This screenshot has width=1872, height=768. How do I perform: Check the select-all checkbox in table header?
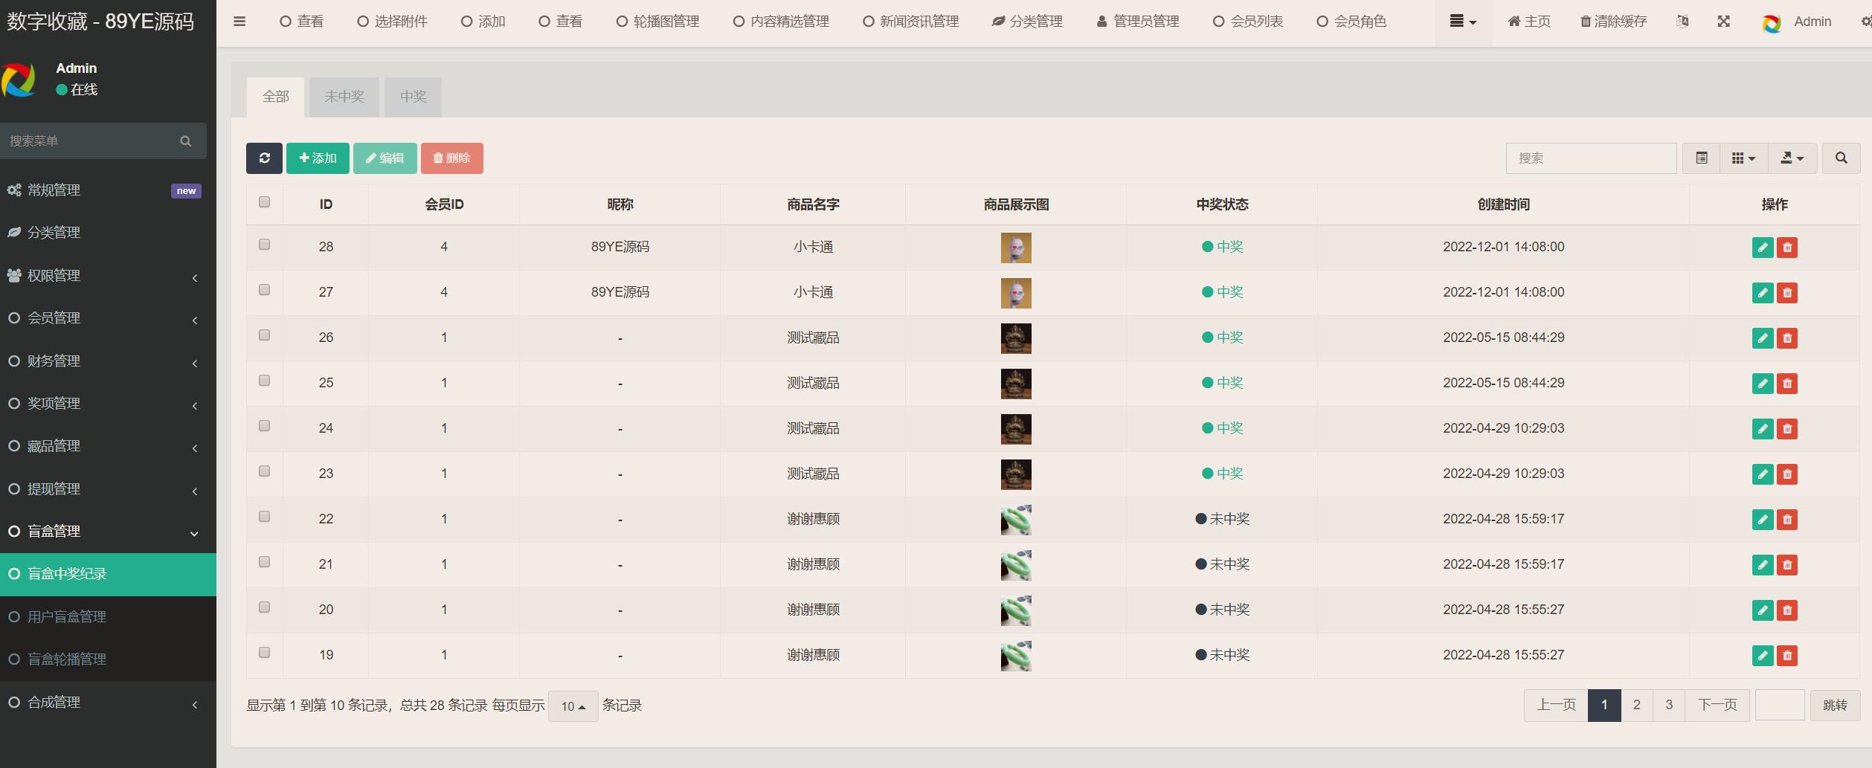[264, 202]
